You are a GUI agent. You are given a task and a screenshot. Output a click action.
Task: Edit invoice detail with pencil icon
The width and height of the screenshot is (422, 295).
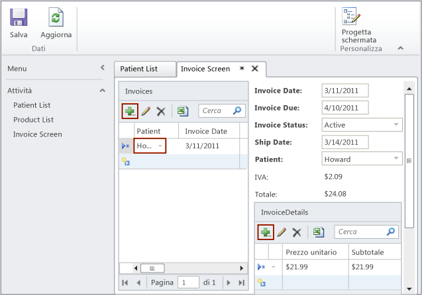(282, 232)
